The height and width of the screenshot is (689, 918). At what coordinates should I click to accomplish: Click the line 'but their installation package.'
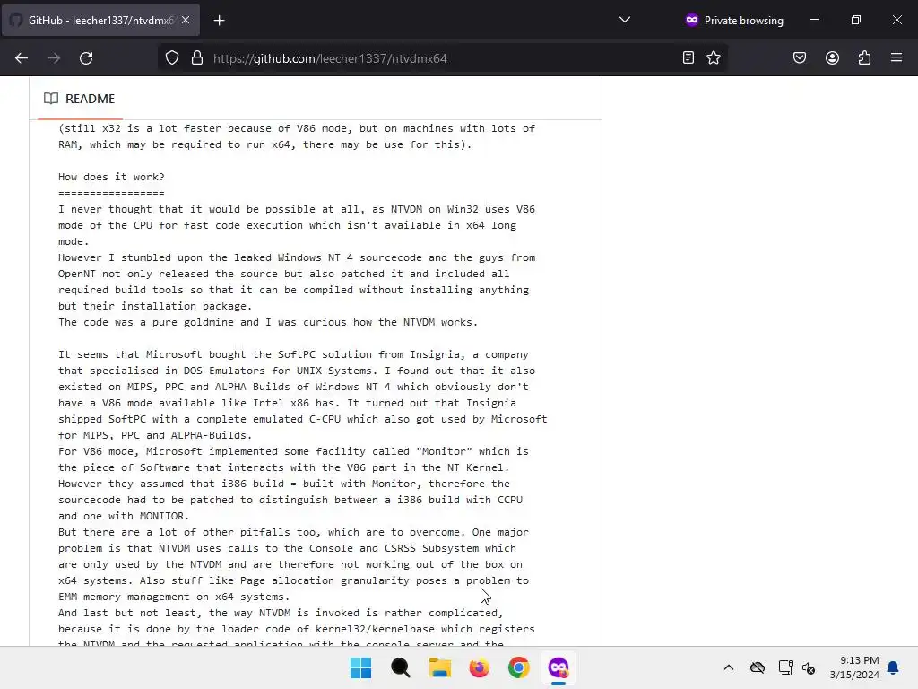[155, 306]
